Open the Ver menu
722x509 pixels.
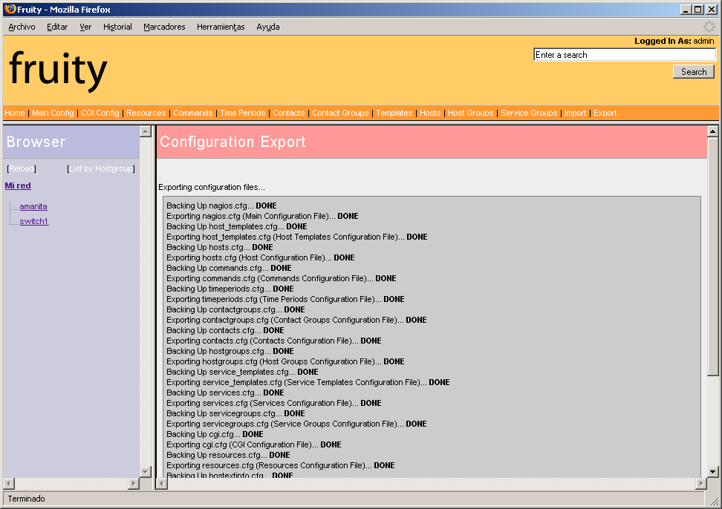click(85, 27)
